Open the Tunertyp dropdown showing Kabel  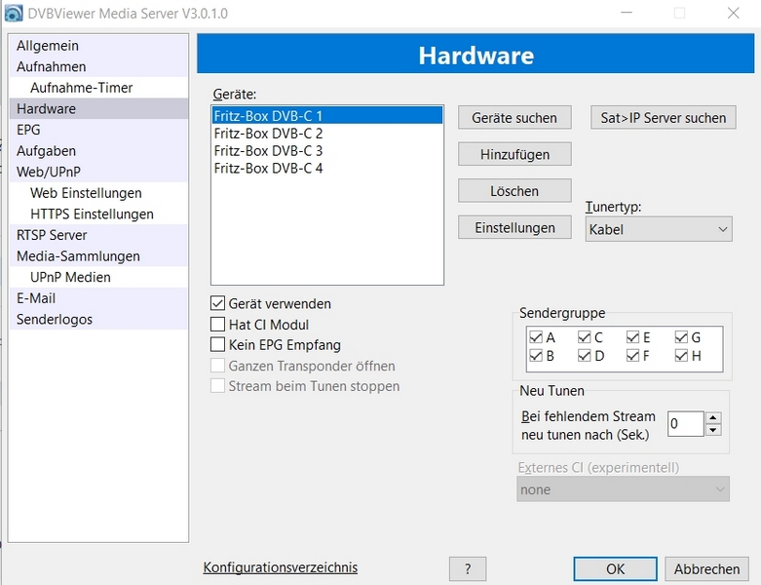658,229
